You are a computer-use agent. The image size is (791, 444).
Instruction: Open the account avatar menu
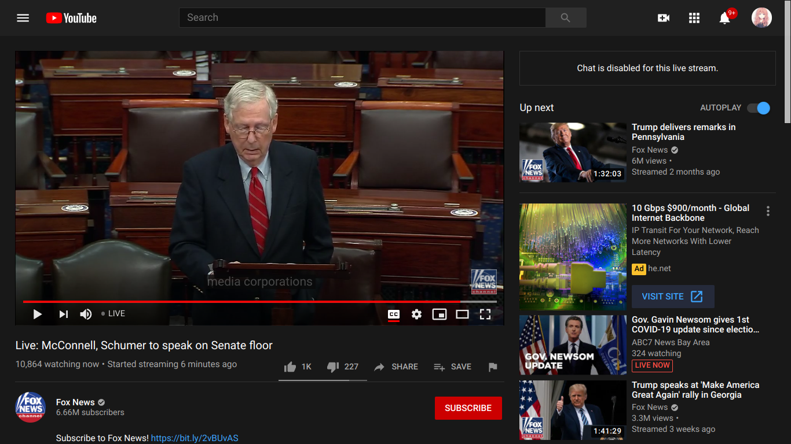tap(761, 18)
